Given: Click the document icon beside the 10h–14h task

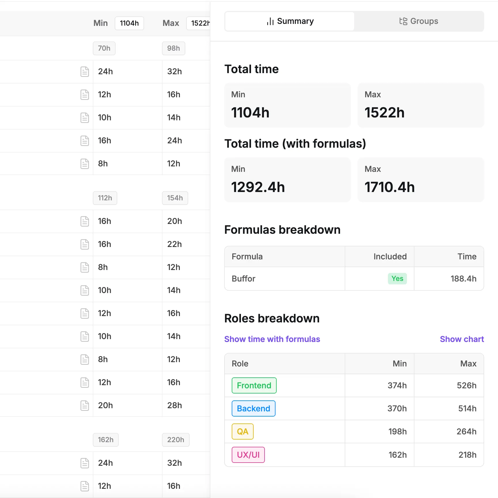Looking at the screenshot, I should tap(85, 117).
